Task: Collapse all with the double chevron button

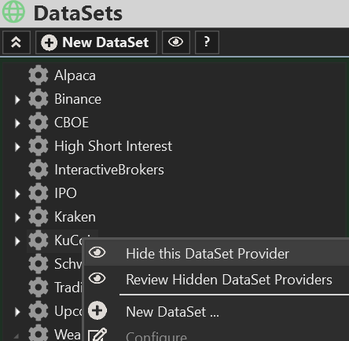Action: point(17,42)
